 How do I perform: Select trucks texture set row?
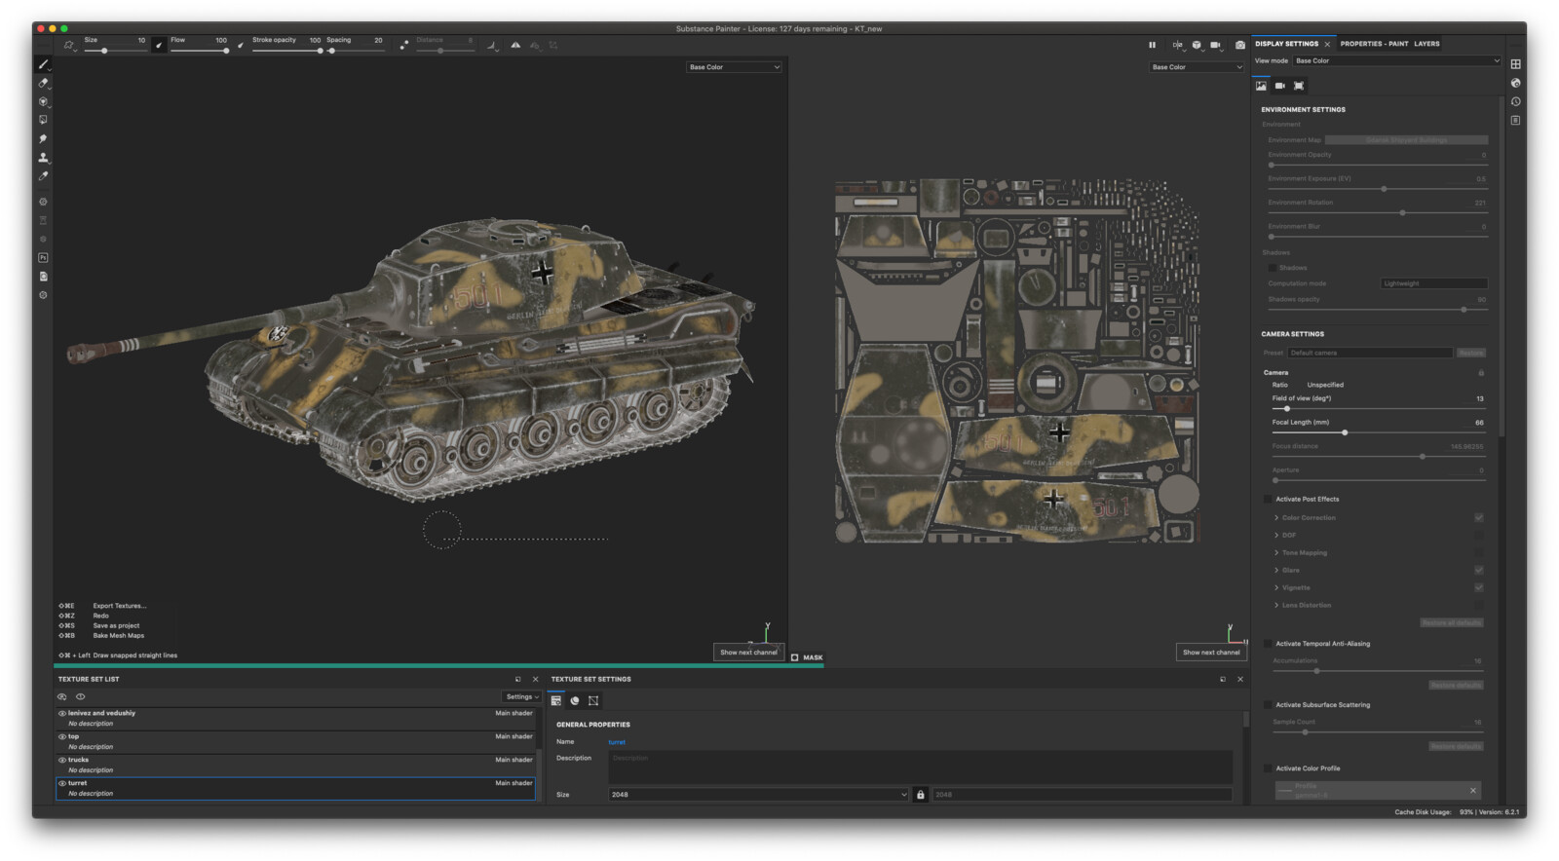click(295, 766)
